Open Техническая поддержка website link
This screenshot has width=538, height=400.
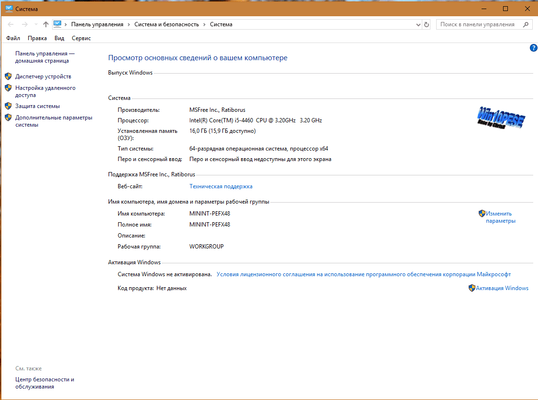[x=220, y=186]
